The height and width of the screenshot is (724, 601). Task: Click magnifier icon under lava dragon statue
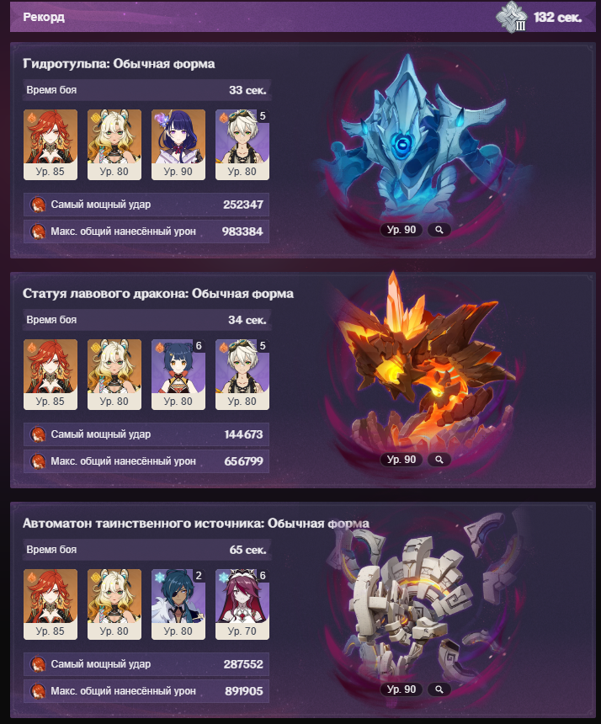(439, 460)
